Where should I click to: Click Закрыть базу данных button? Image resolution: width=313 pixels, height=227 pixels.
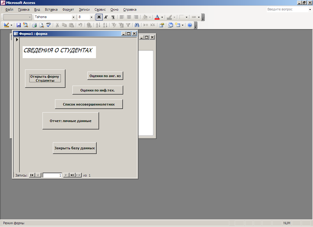[x=75, y=148]
